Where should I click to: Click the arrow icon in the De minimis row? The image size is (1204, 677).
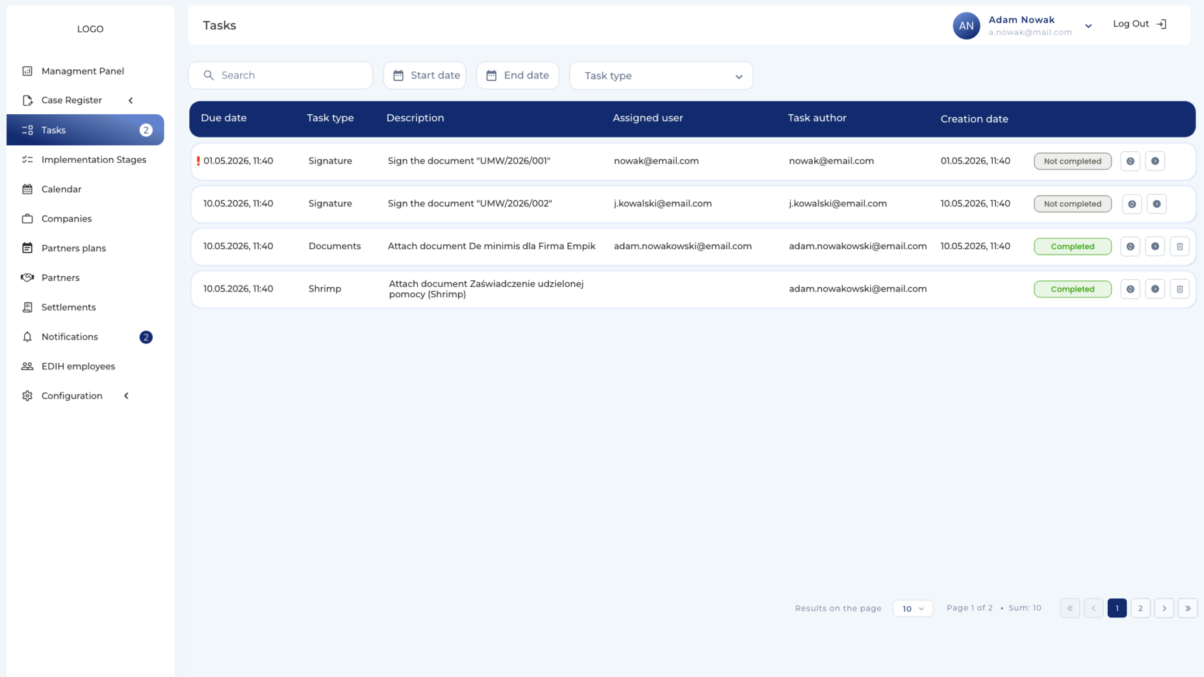pos(1155,247)
